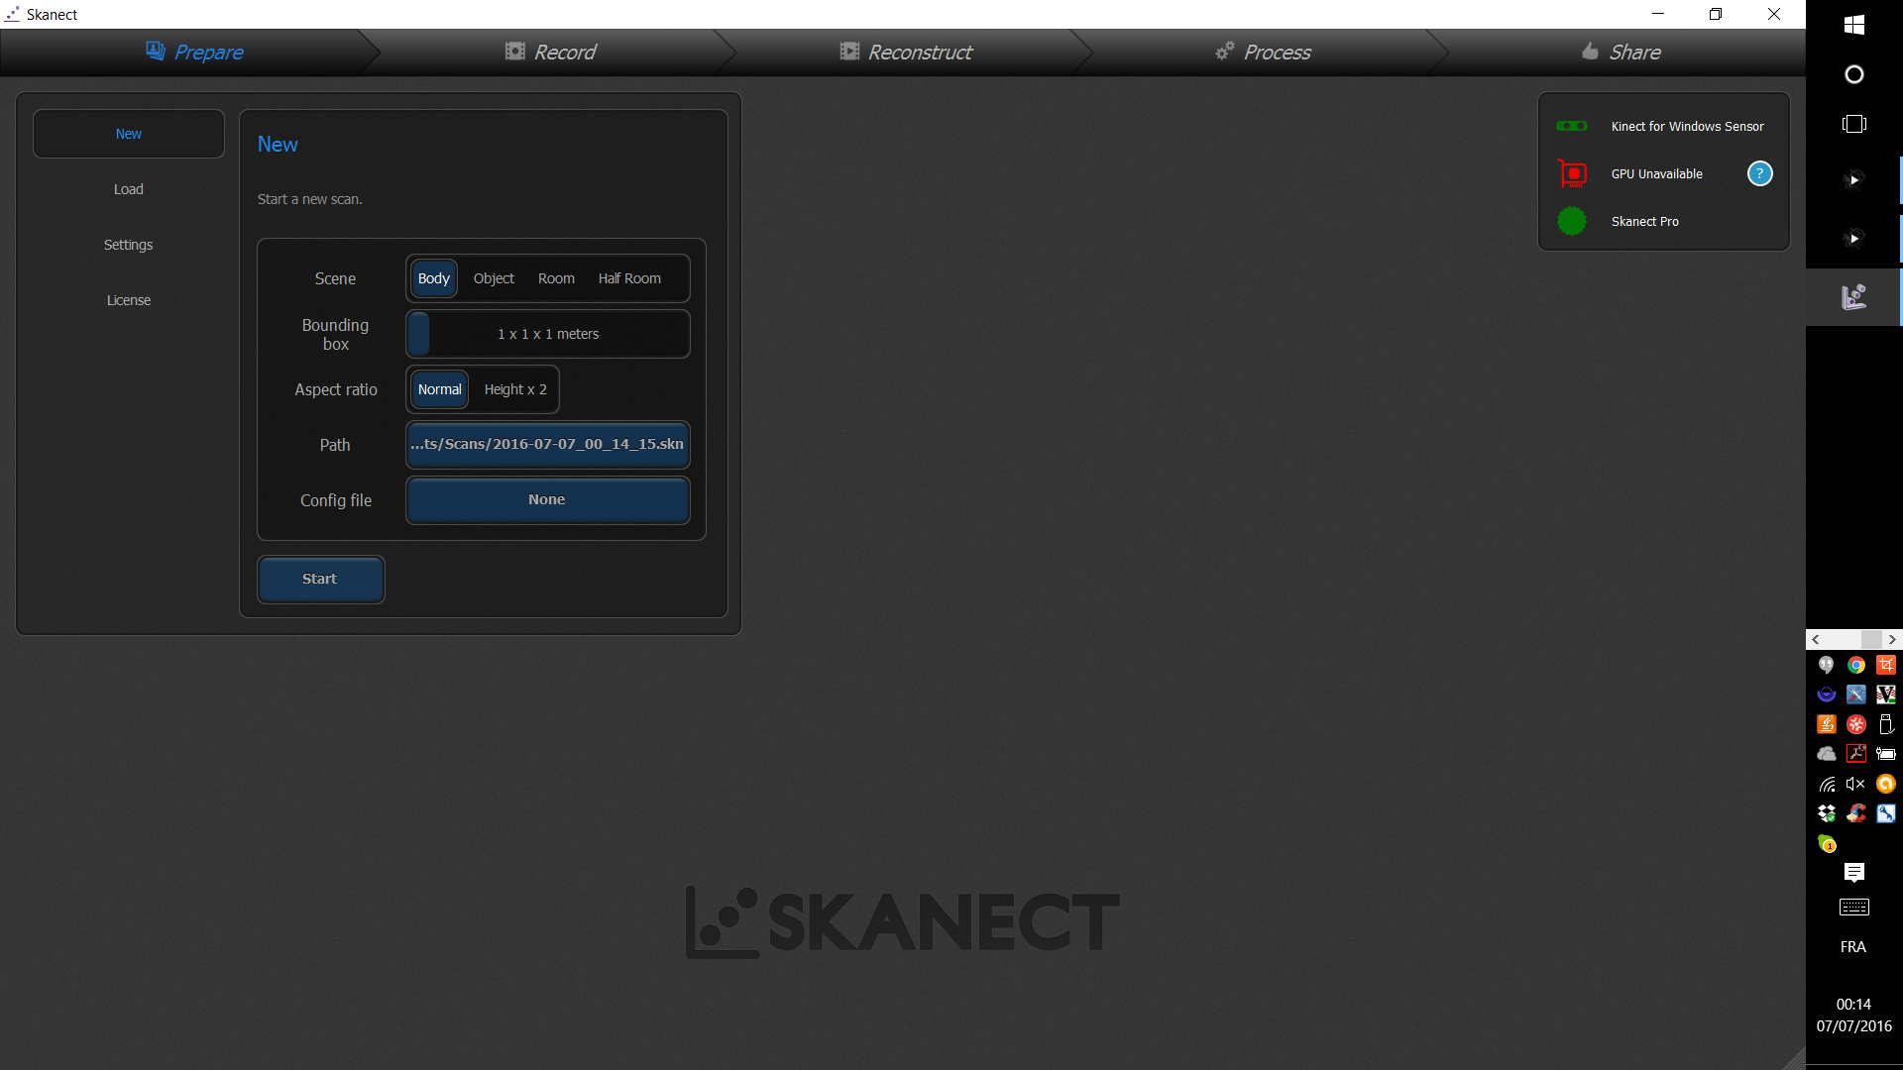Click the red GPU status icon
The width and height of the screenshot is (1903, 1070).
(x=1572, y=173)
